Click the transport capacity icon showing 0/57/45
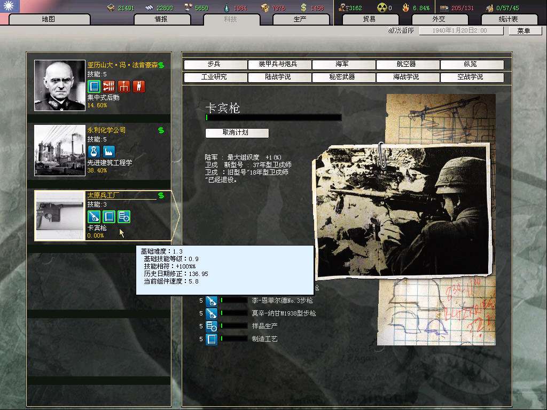 coord(490,7)
